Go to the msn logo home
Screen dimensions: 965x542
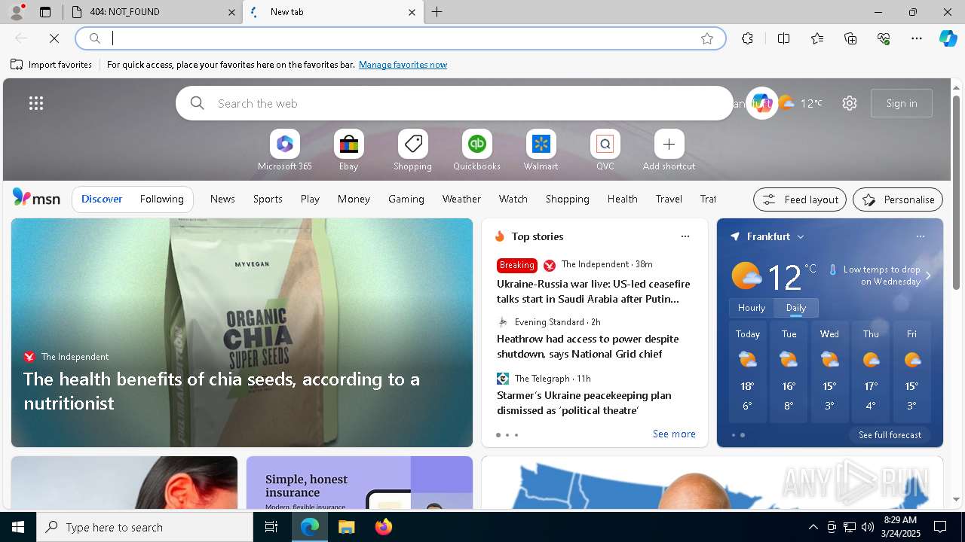36,198
